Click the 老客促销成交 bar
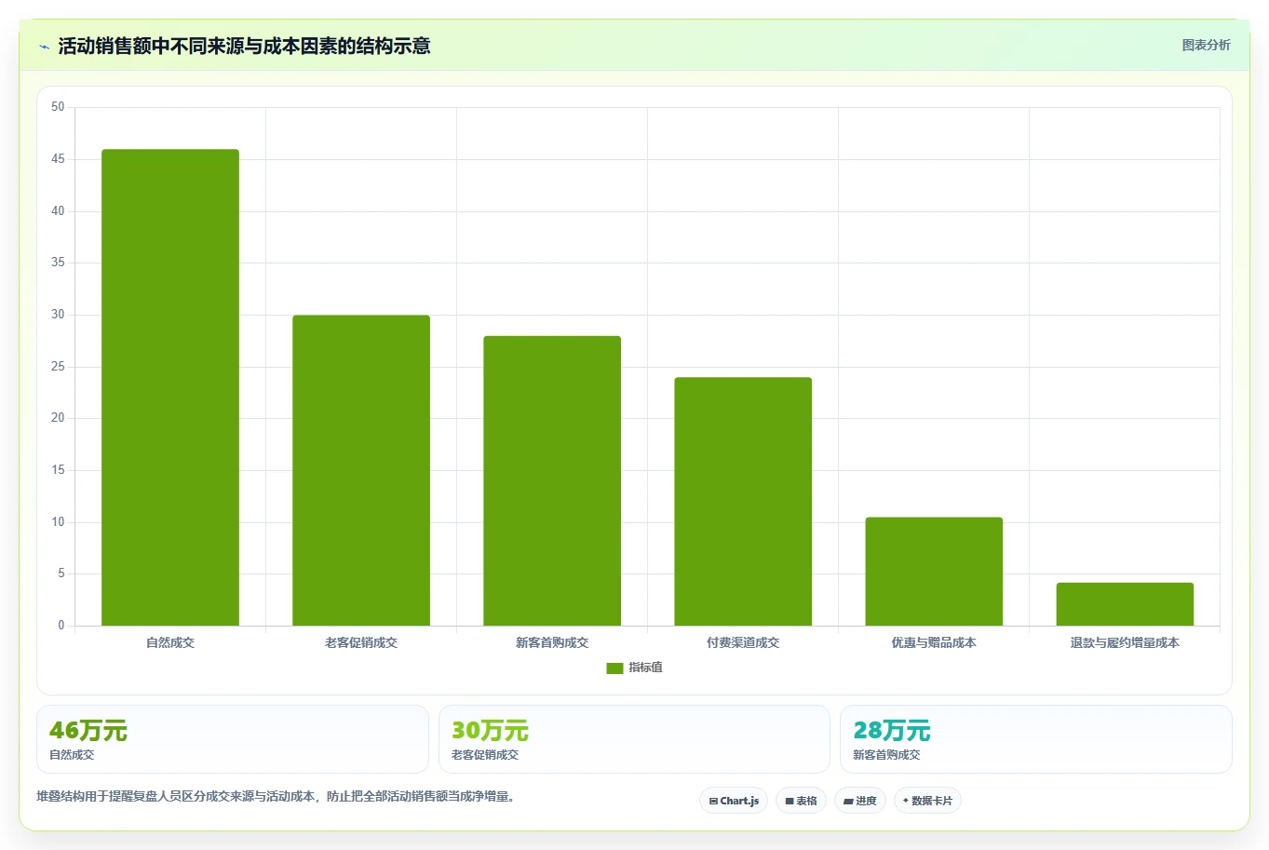The height and width of the screenshot is (850, 1269). coord(361,470)
